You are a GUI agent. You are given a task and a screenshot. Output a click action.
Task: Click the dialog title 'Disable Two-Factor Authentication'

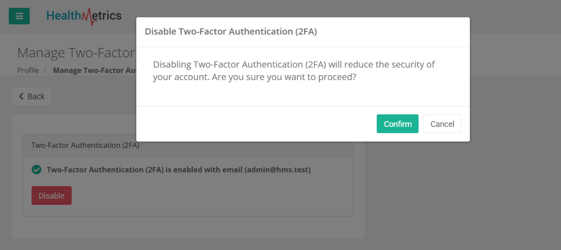click(230, 32)
